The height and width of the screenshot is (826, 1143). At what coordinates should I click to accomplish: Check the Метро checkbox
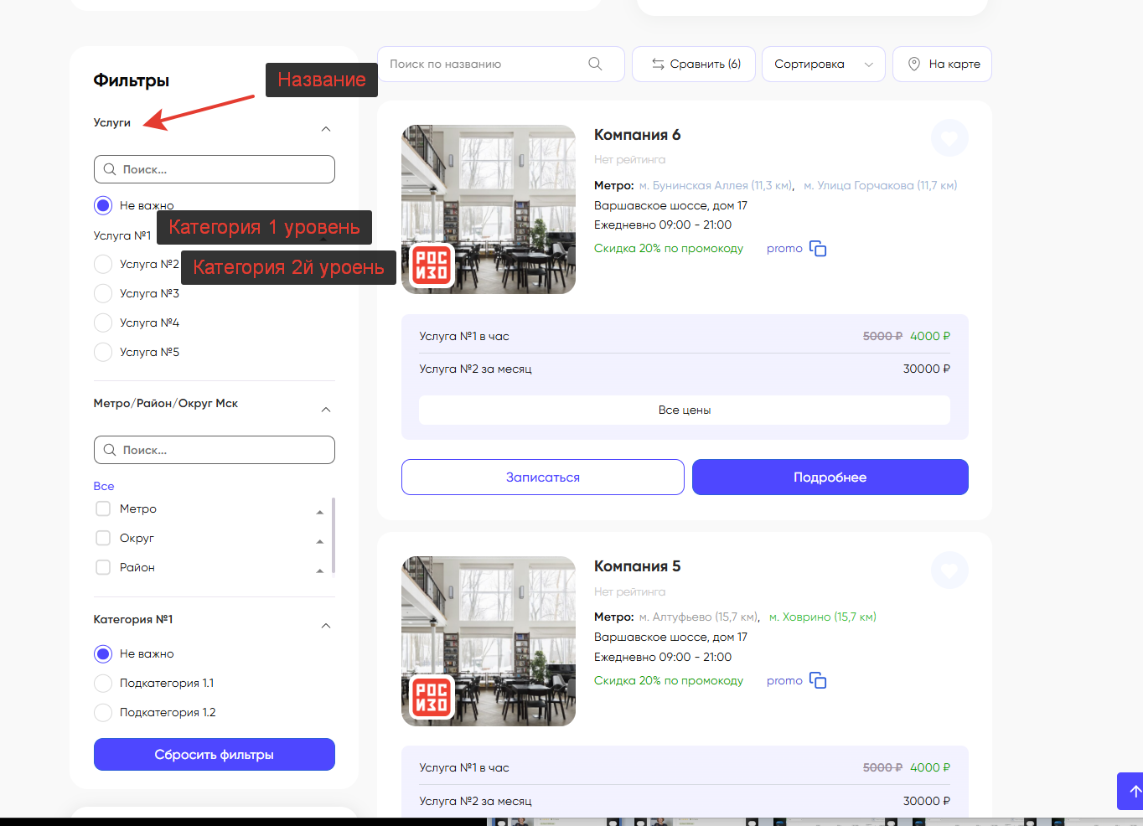103,509
